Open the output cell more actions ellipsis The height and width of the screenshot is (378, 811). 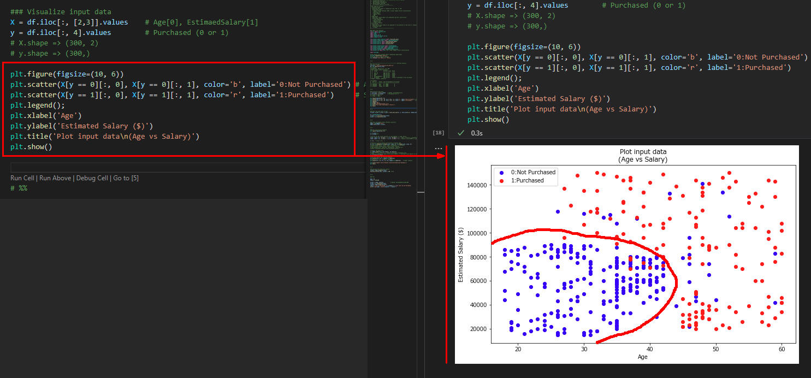coord(438,148)
